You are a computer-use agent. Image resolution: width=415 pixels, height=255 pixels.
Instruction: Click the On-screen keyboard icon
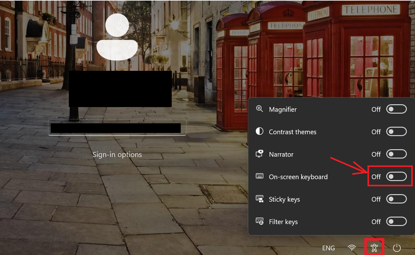pos(260,176)
